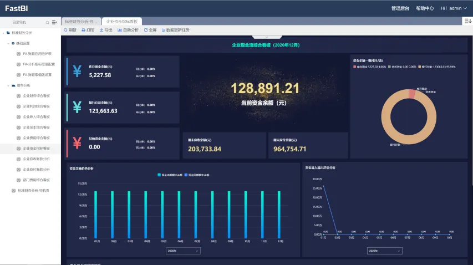Click the export icon labeled 导出
473x265 pixels.
click(101, 30)
